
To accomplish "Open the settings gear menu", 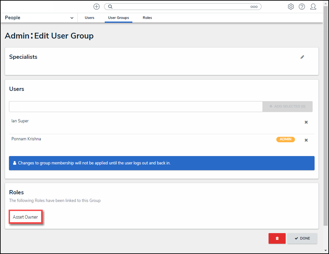I will [291, 7].
